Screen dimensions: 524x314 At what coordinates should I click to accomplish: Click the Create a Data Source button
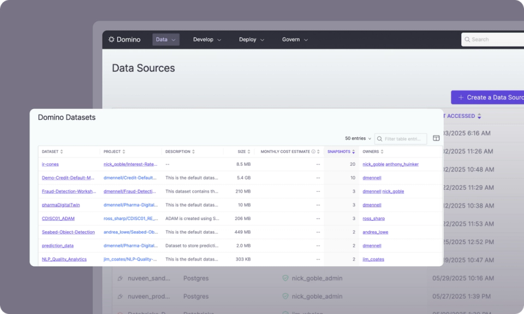(491, 97)
